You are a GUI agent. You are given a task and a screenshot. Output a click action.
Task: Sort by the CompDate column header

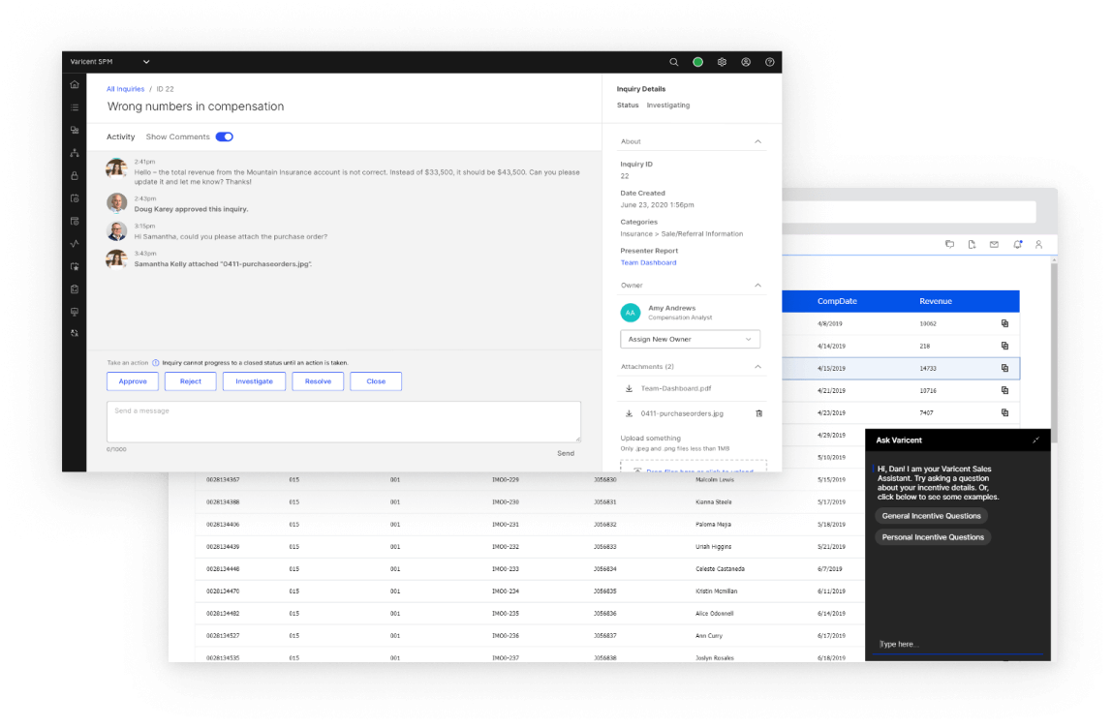tap(837, 301)
